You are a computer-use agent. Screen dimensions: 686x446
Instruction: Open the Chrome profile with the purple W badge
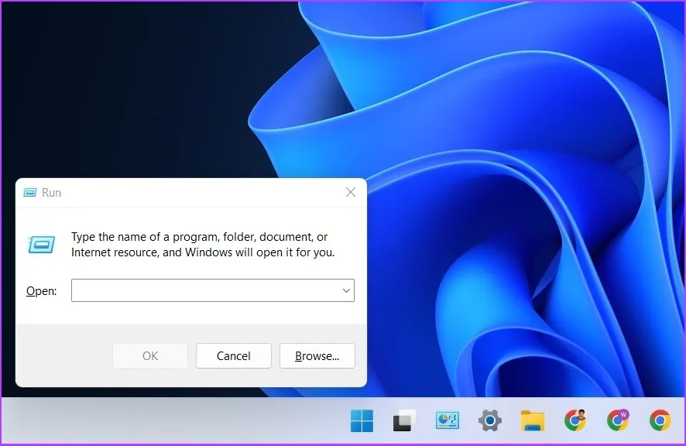click(x=617, y=420)
